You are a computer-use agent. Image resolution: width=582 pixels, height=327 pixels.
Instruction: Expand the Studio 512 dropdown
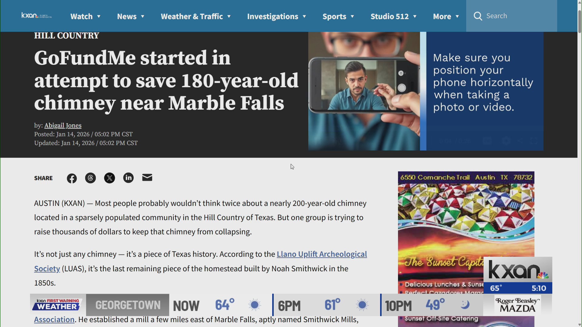(393, 16)
